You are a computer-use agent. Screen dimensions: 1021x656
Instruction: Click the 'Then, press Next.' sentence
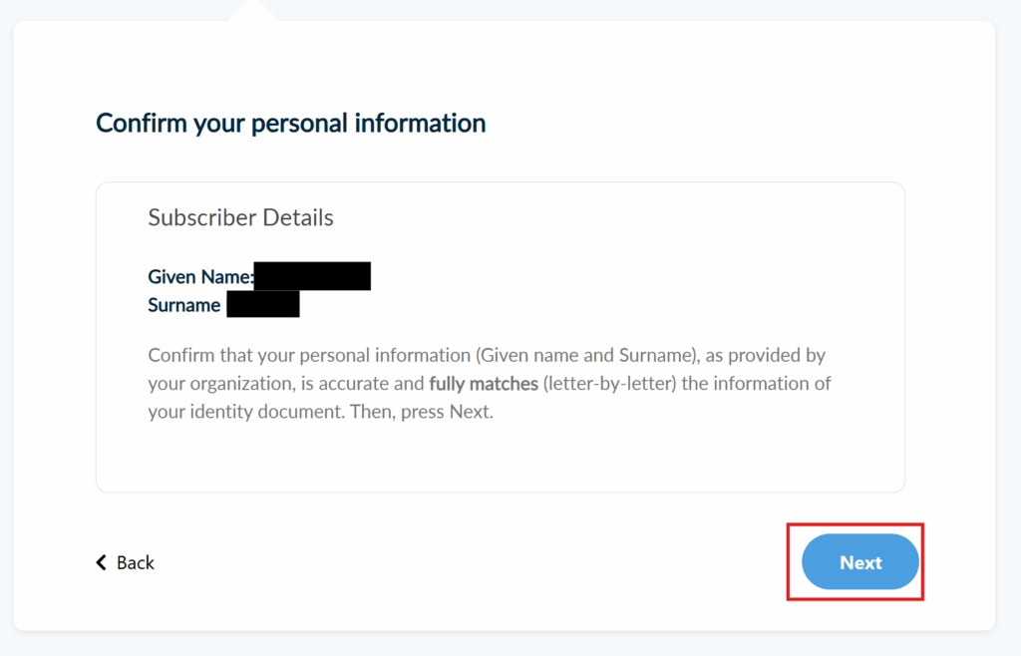point(422,411)
